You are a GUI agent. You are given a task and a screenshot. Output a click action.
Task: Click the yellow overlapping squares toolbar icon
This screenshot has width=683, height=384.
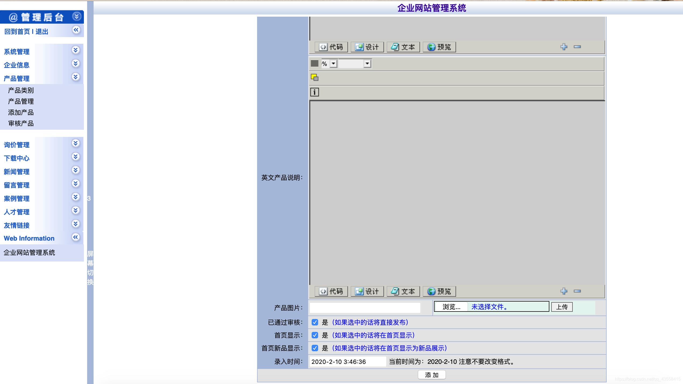tap(315, 78)
